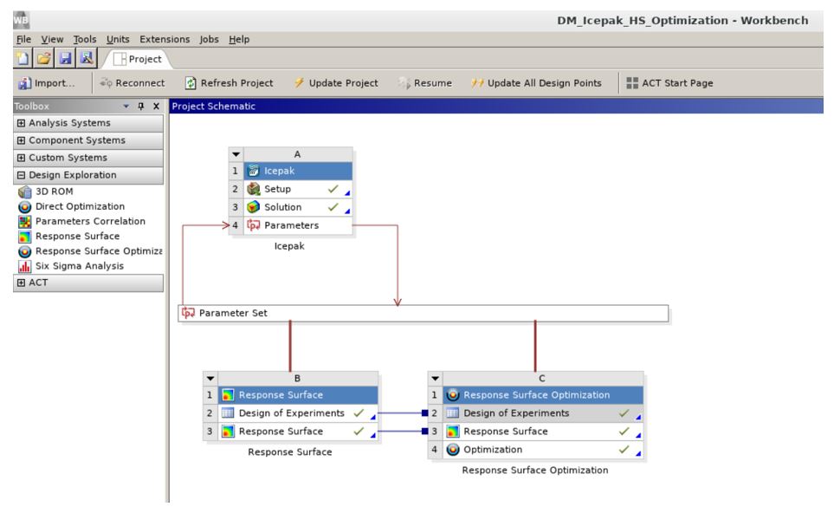The image size is (834, 520).
Task: Close the Toolbox panel
Action: pyautogui.click(x=157, y=107)
